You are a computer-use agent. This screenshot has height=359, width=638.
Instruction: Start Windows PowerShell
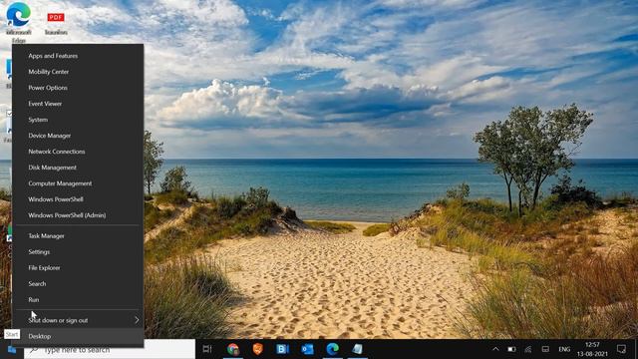coord(78,199)
